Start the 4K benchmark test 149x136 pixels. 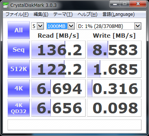[19, 88]
